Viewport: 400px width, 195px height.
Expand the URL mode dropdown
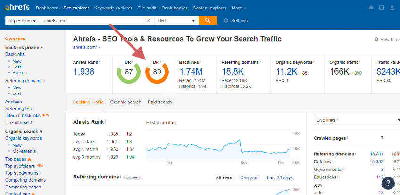(177, 21)
